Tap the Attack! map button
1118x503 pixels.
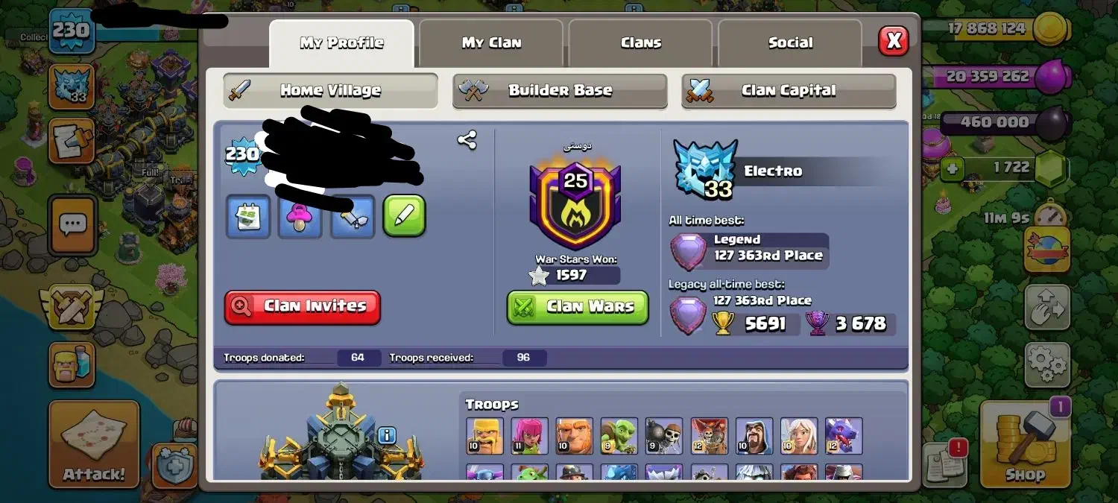(94, 444)
